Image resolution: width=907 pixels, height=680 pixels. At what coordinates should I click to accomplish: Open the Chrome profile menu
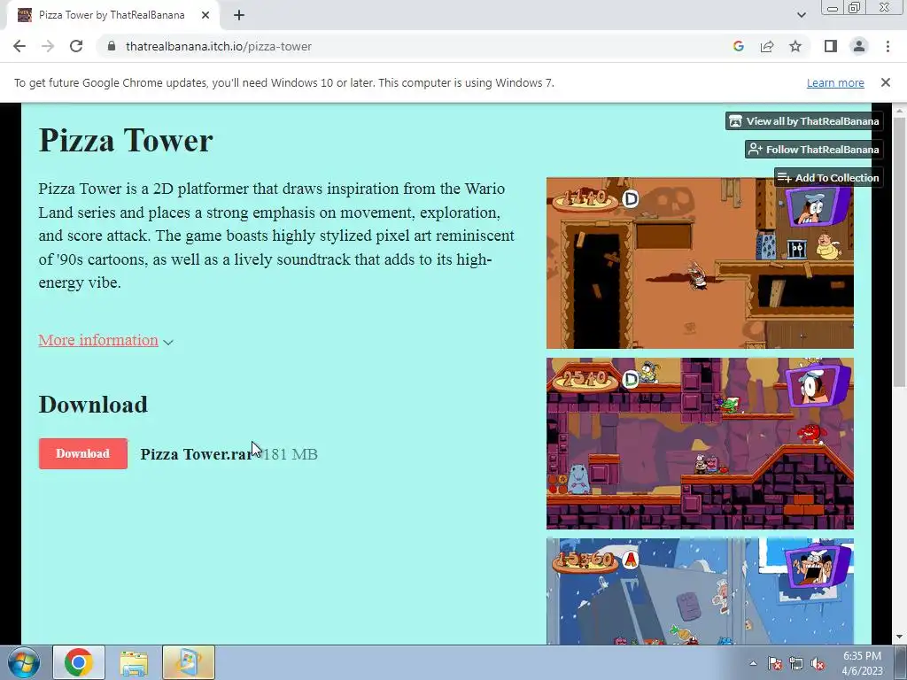coord(859,46)
